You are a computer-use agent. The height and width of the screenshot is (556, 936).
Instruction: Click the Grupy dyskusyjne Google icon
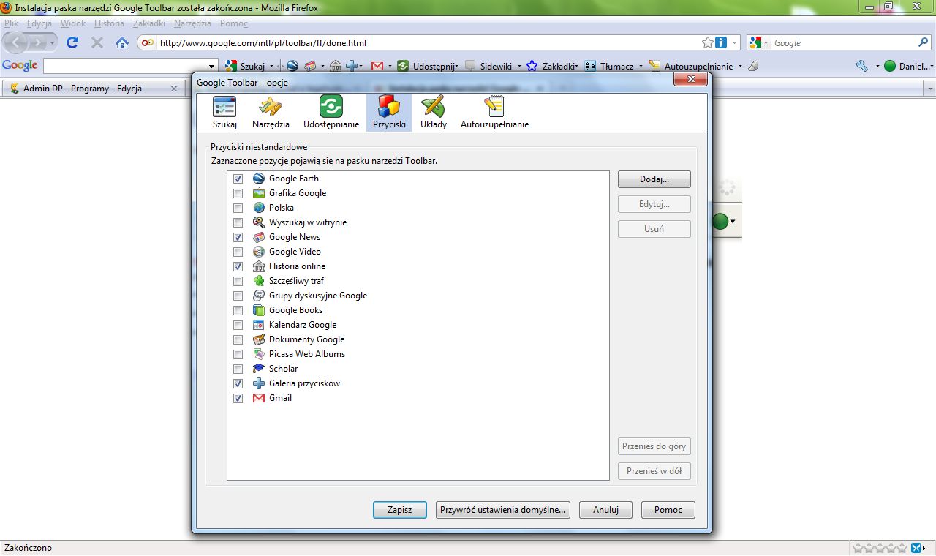(258, 296)
